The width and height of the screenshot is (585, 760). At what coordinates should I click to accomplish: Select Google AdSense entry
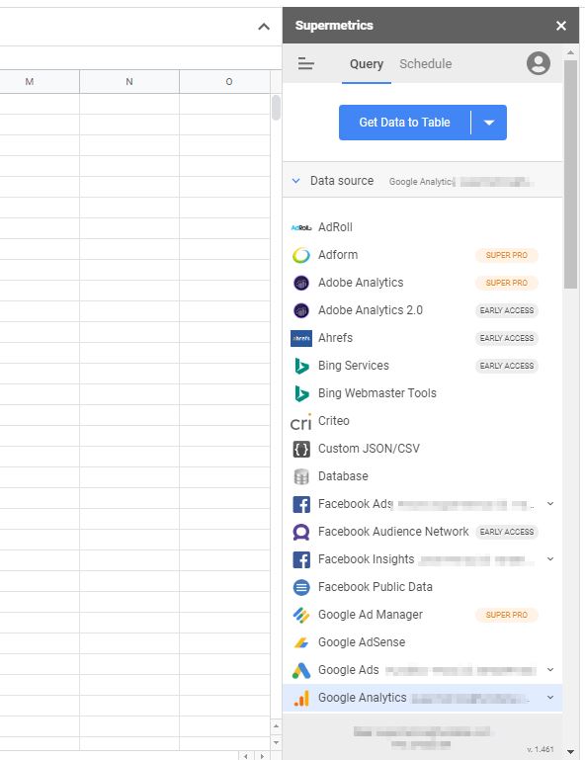point(422,642)
